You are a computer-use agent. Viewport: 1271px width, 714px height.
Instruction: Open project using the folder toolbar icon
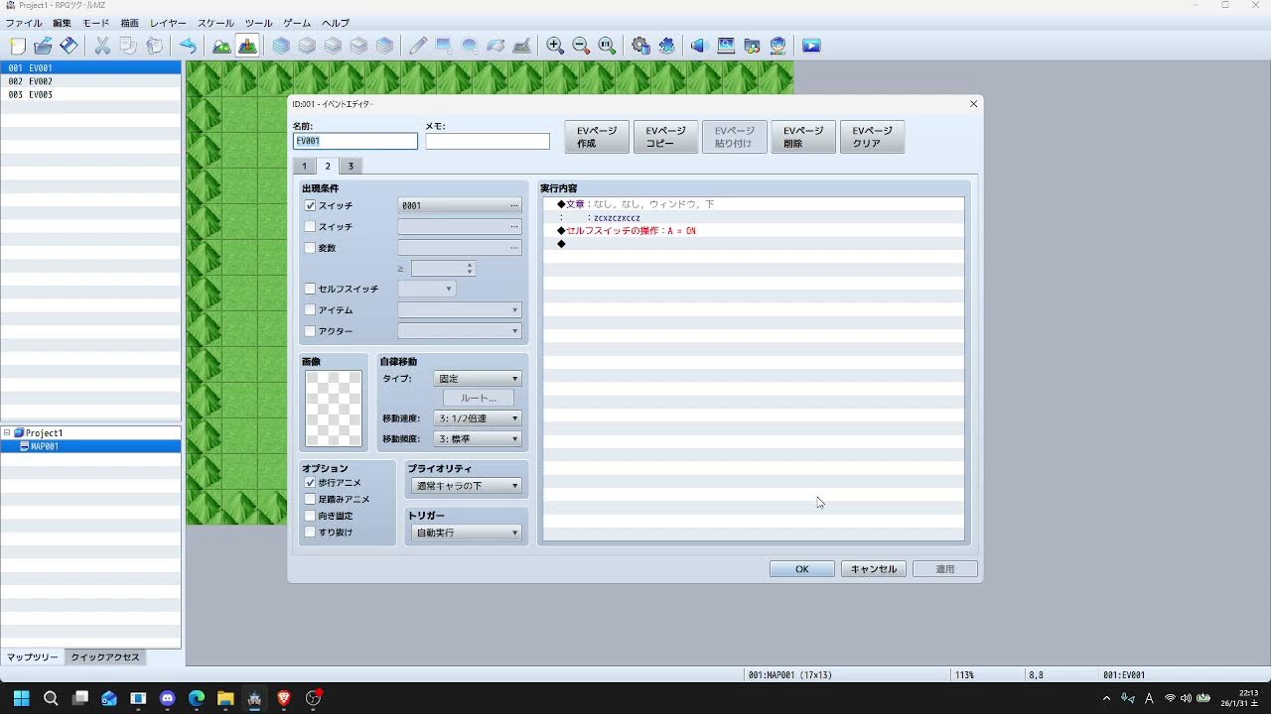(43, 46)
